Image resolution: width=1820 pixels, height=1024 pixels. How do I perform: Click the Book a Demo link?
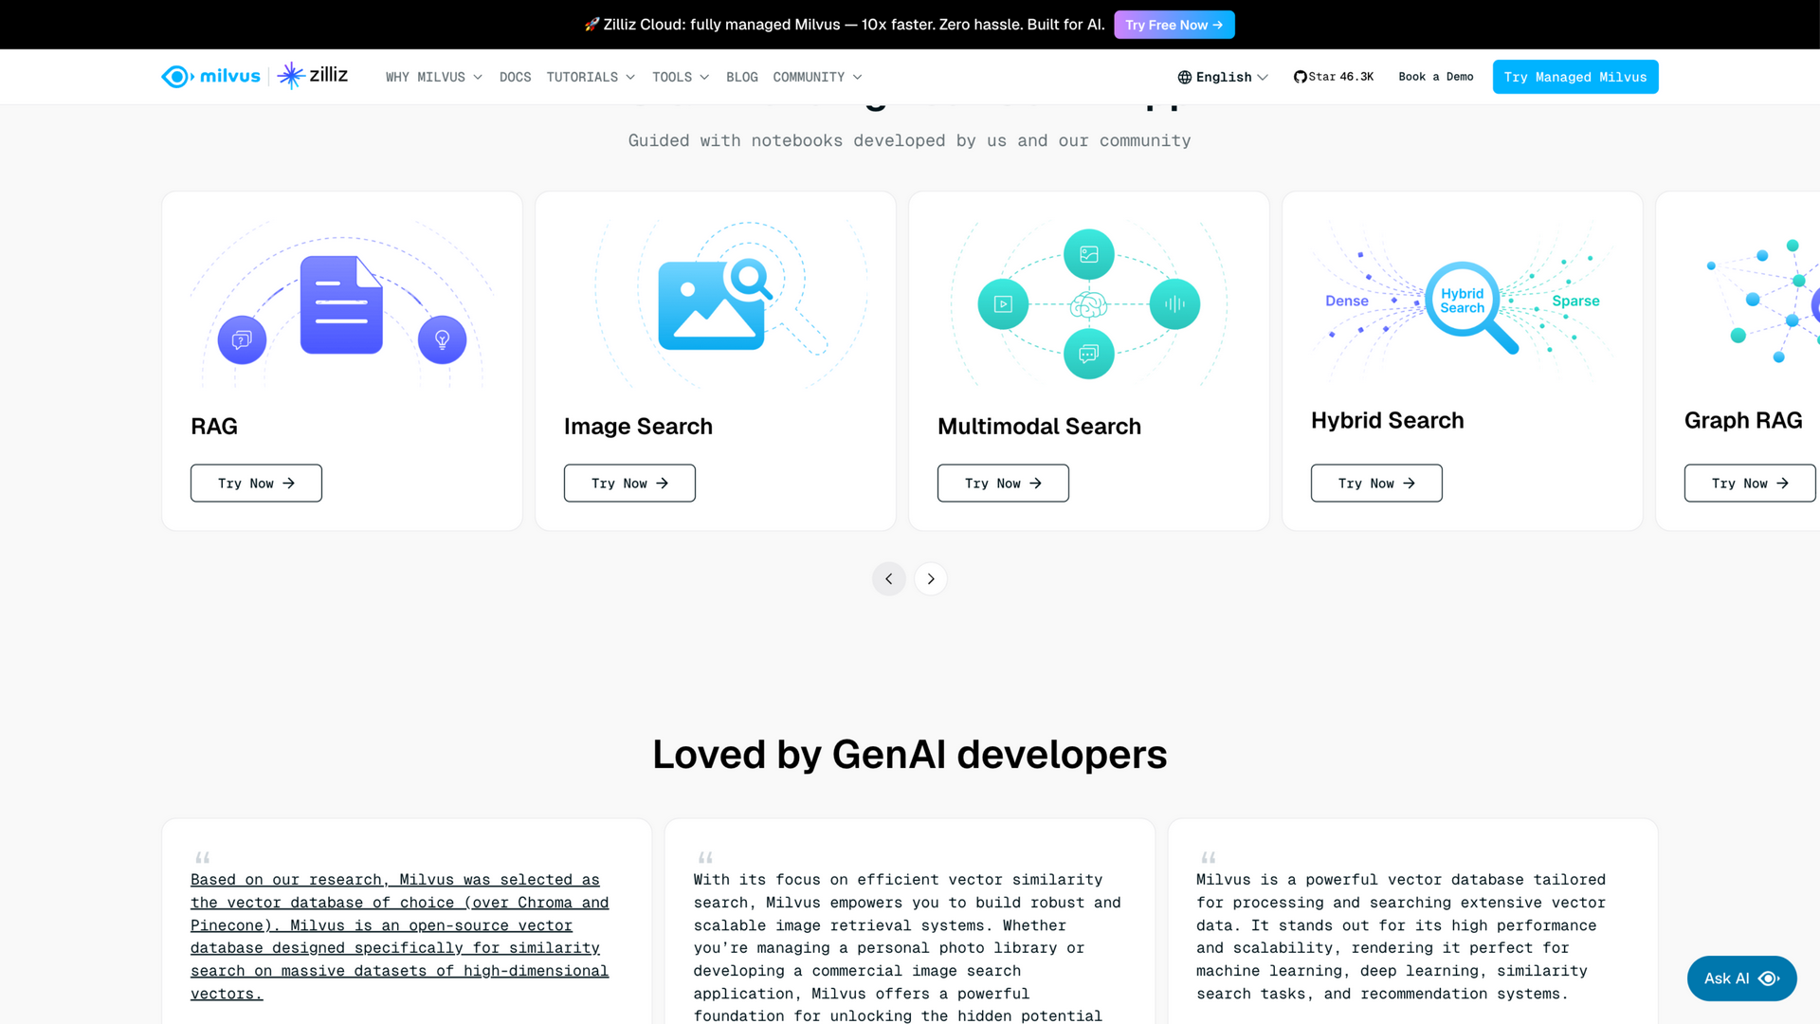pyautogui.click(x=1435, y=77)
